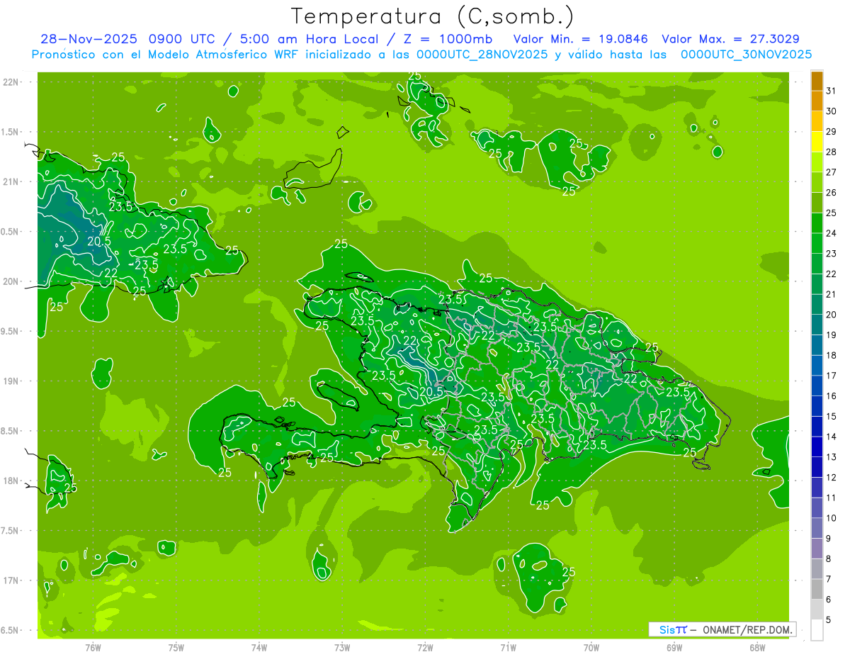This screenshot has height=657, width=850.
Task: Click the Valor Max. = 27.3029 text
Action: coord(730,39)
